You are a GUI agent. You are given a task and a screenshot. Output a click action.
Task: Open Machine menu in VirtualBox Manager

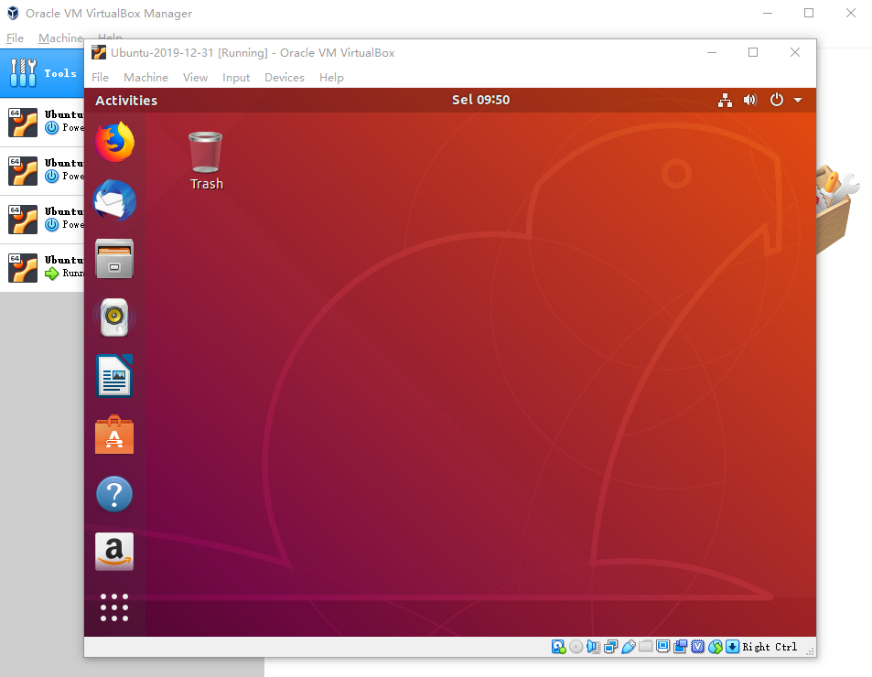(x=60, y=38)
